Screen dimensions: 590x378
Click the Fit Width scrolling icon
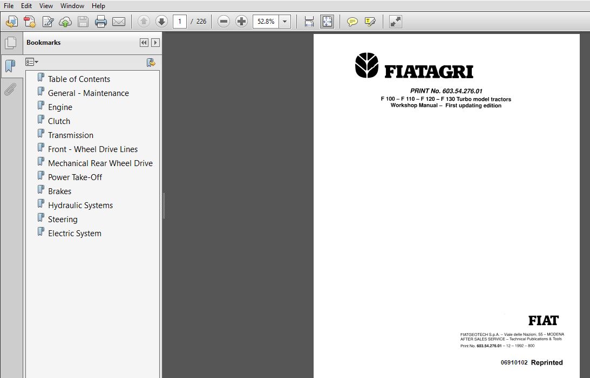point(309,22)
